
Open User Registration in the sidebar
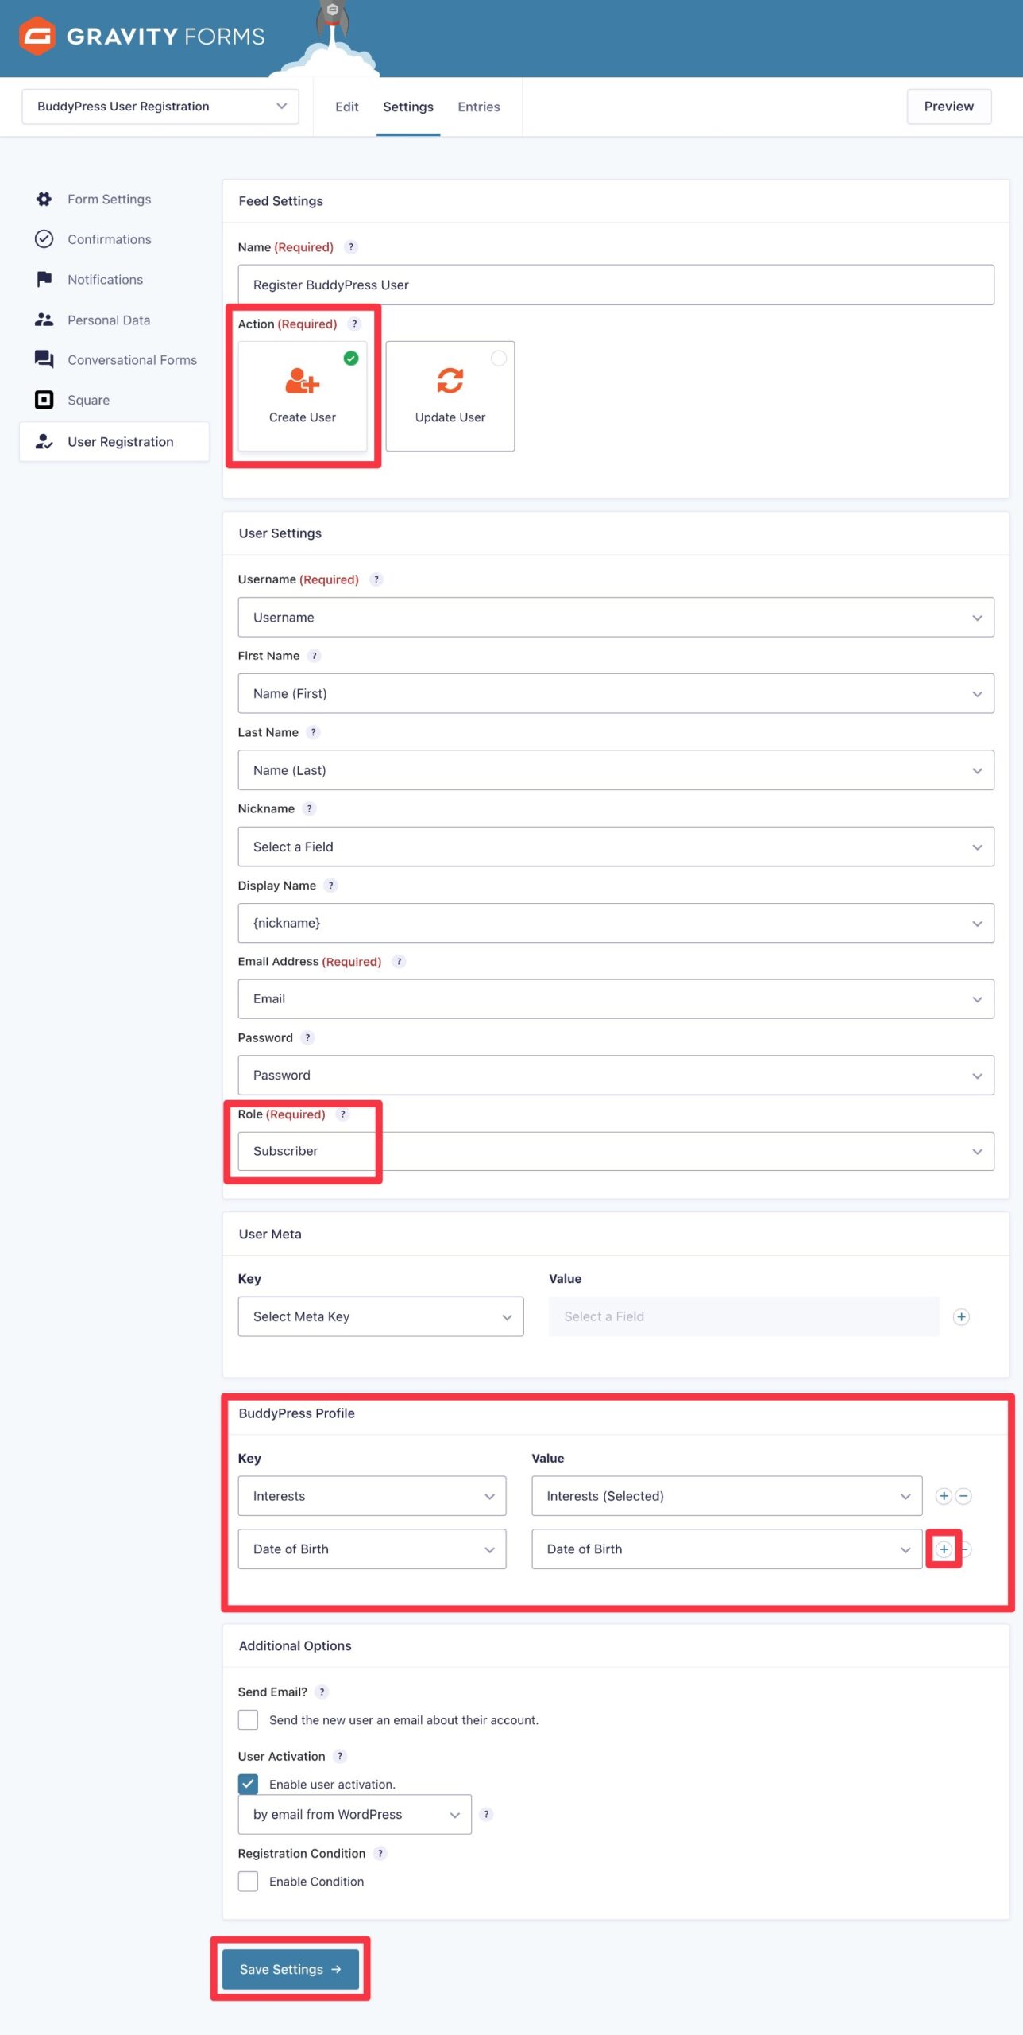tap(114, 441)
